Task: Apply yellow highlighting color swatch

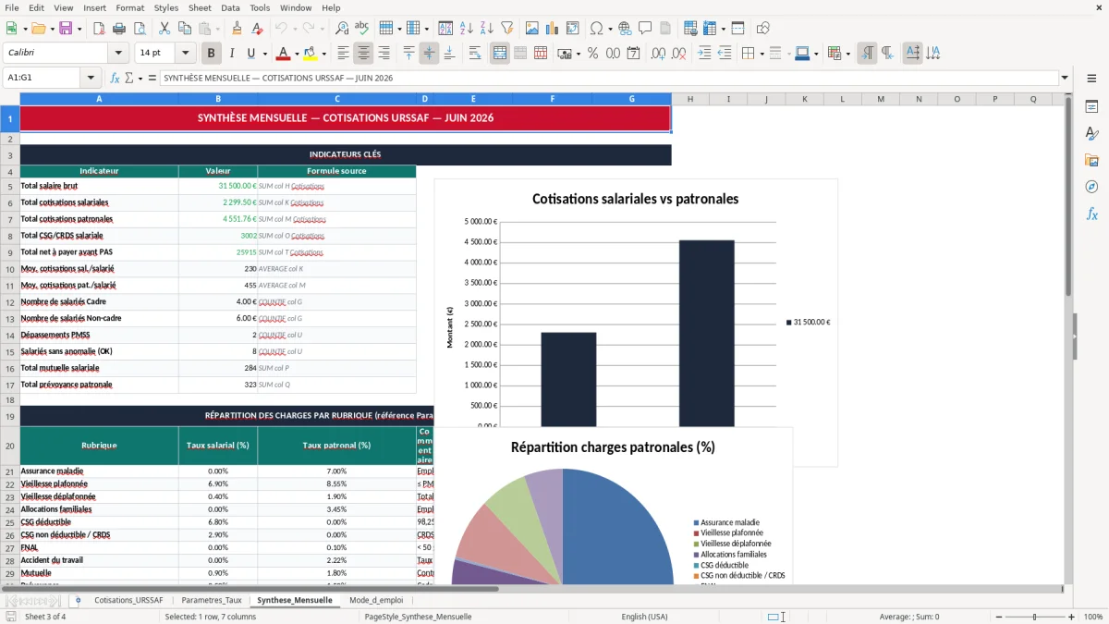Action: 311,54
